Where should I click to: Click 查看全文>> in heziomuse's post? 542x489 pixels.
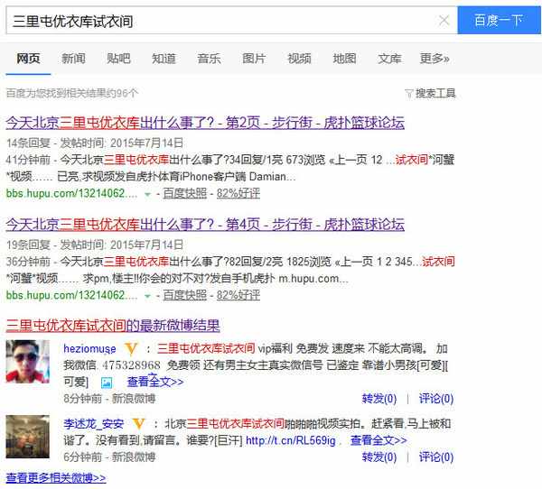point(155,382)
